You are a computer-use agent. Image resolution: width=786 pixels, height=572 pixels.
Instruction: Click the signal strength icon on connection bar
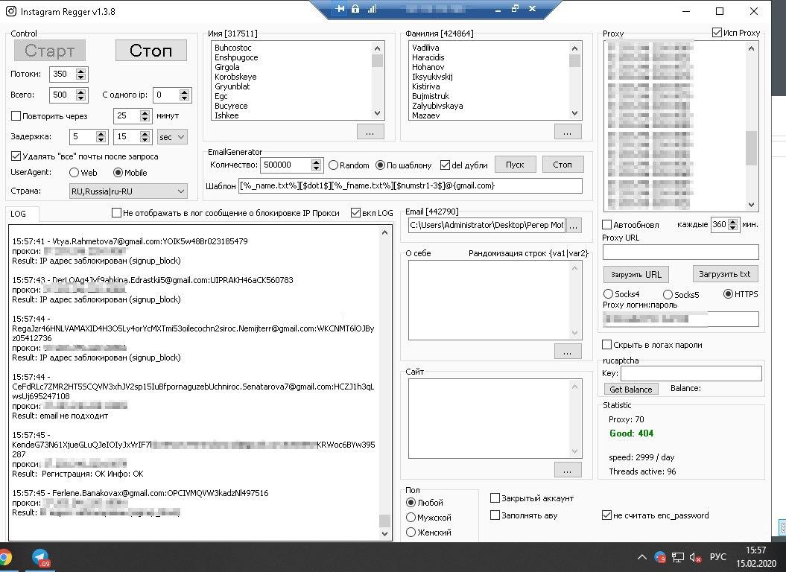click(x=371, y=10)
